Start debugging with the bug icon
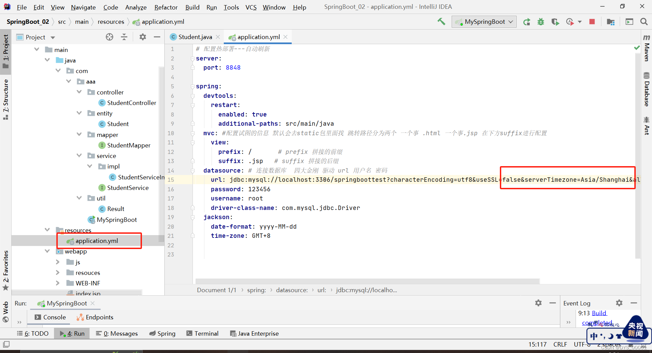 click(541, 22)
